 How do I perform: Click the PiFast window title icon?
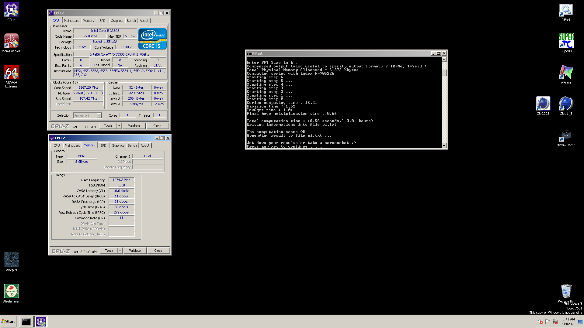249,53
